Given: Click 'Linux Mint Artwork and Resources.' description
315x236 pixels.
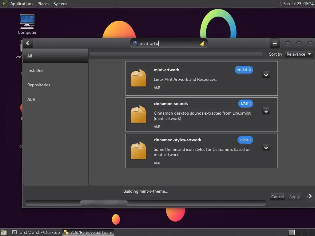Looking at the screenshot, I should click(185, 79).
